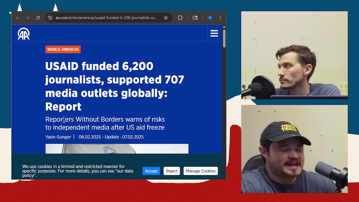The height and width of the screenshot is (202, 359).
Task: Click the scrollbar up arrow
Action: 224,27
